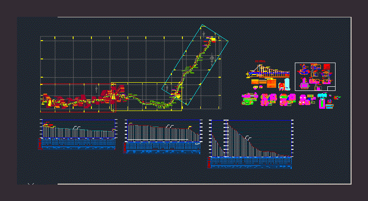Click the red circular detail at far right
This screenshot has height=201, width=368.
coord(337,97)
